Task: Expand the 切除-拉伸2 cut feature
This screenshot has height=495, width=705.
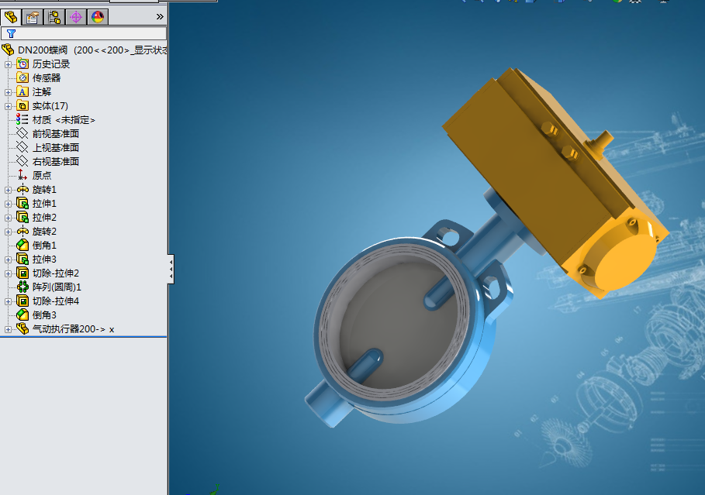Action: pyautogui.click(x=8, y=273)
